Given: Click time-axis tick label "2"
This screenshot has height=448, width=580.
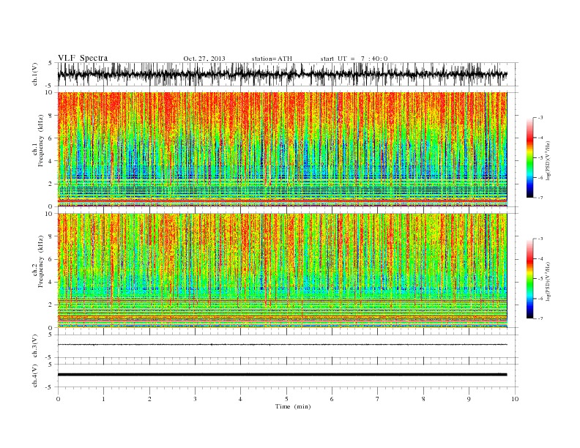Looking at the screenshot, I should pyautogui.click(x=149, y=399).
